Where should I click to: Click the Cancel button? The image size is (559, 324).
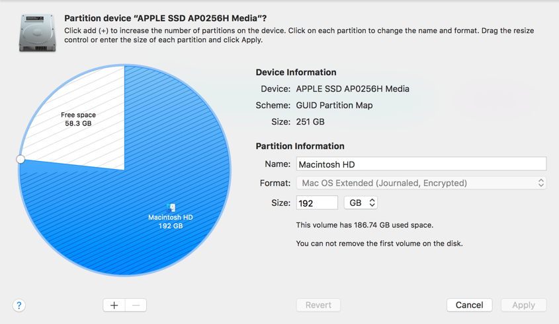click(469, 305)
